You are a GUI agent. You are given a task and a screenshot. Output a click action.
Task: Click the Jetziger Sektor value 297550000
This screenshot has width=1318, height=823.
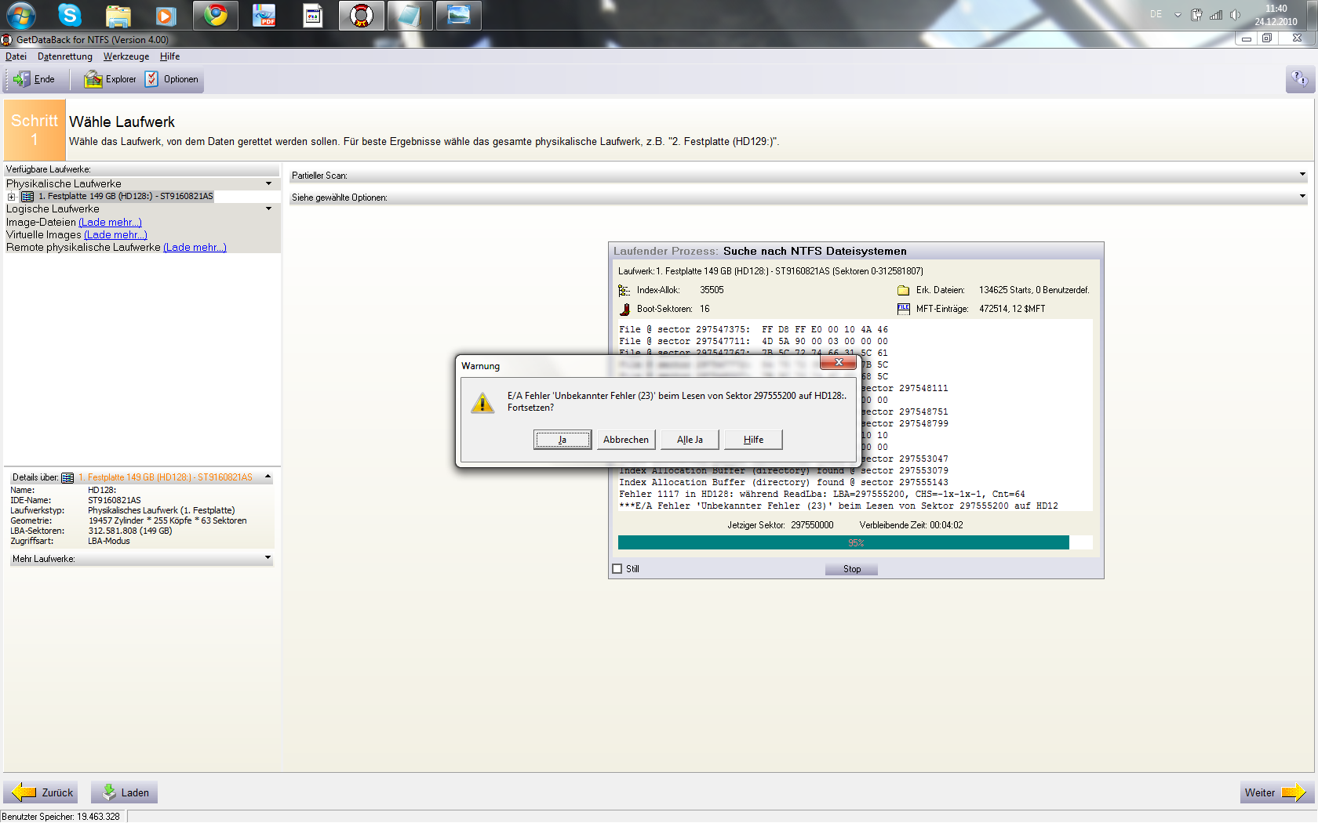tap(812, 525)
